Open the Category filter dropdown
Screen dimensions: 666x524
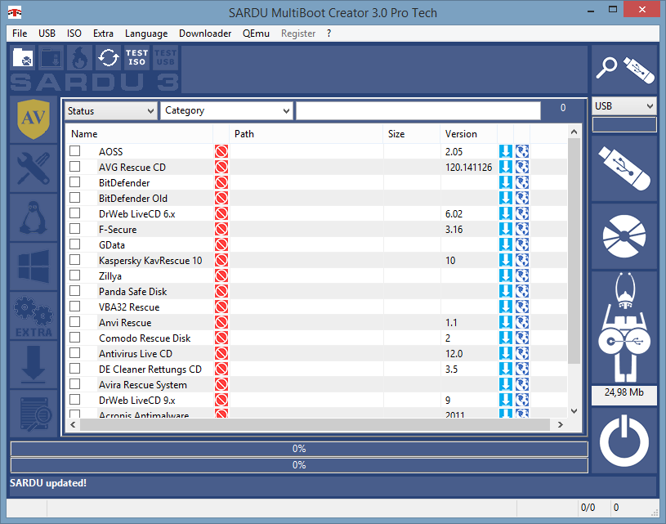click(226, 111)
